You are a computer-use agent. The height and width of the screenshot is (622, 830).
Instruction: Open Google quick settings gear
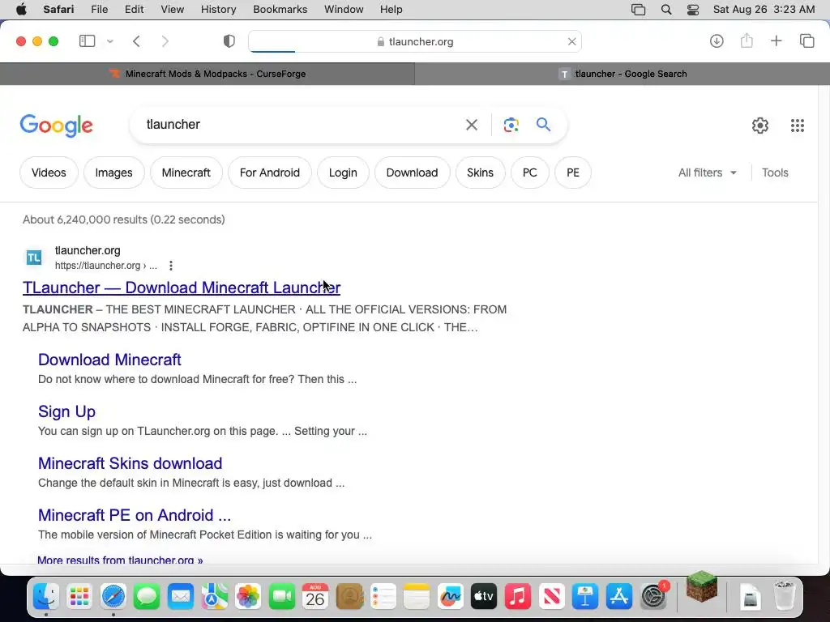[x=760, y=126]
